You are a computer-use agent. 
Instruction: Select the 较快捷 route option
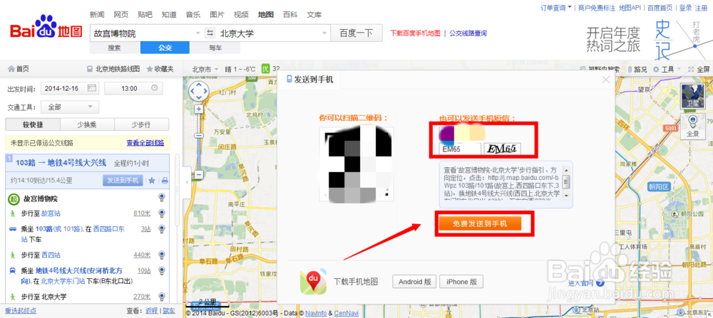(32, 124)
